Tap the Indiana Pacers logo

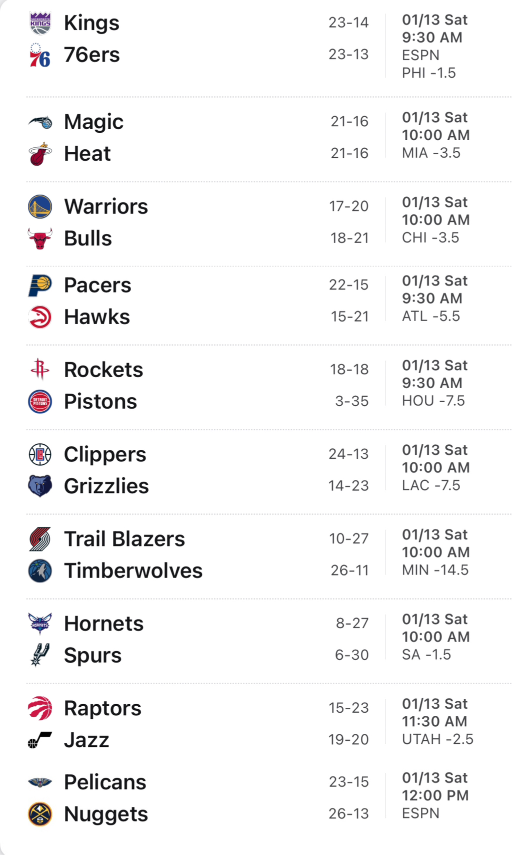(x=40, y=286)
